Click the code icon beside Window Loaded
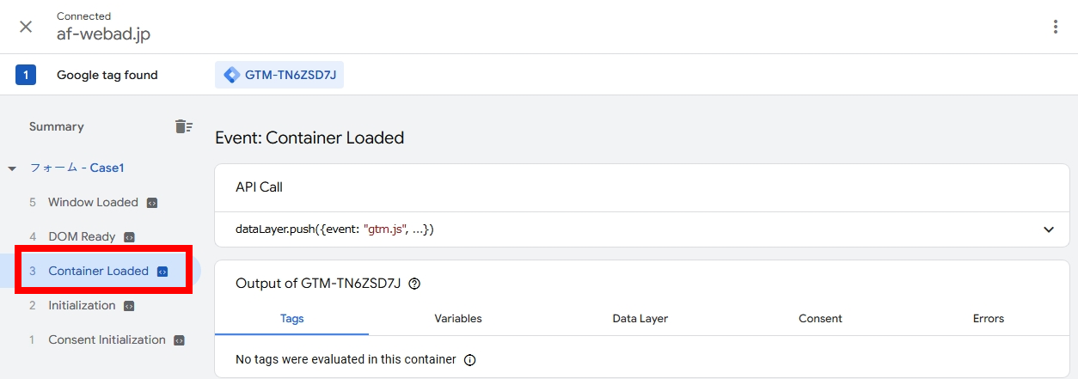The image size is (1078, 379). click(x=152, y=203)
